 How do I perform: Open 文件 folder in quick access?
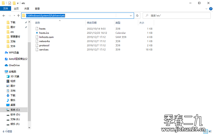(13, 46)
